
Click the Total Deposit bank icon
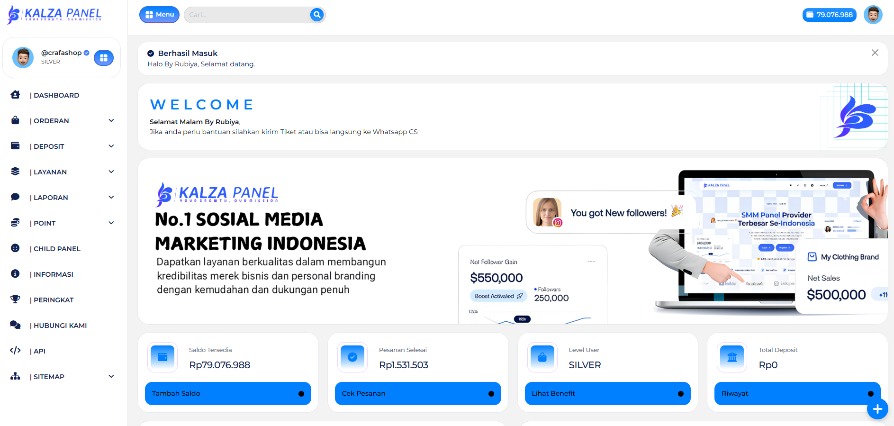tap(732, 357)
